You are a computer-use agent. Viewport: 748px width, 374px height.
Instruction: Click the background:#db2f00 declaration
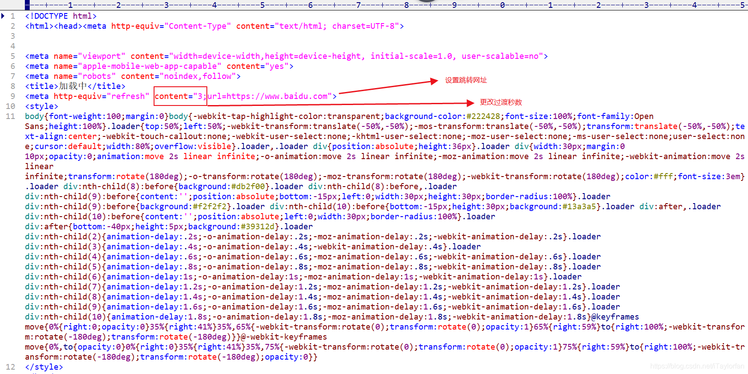click(x=222, y=187)
